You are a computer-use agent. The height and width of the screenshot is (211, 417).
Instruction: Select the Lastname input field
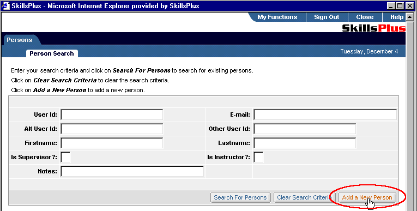pyautogui.click(x=305, y=143)
